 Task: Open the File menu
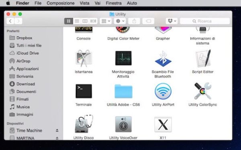(x=38, y=3)
